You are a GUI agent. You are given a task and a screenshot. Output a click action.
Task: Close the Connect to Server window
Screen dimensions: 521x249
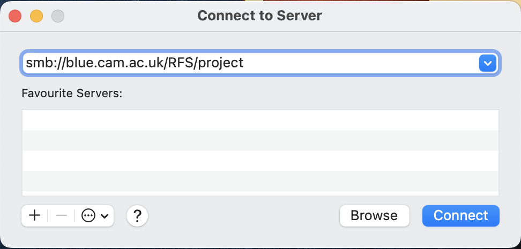15,16
